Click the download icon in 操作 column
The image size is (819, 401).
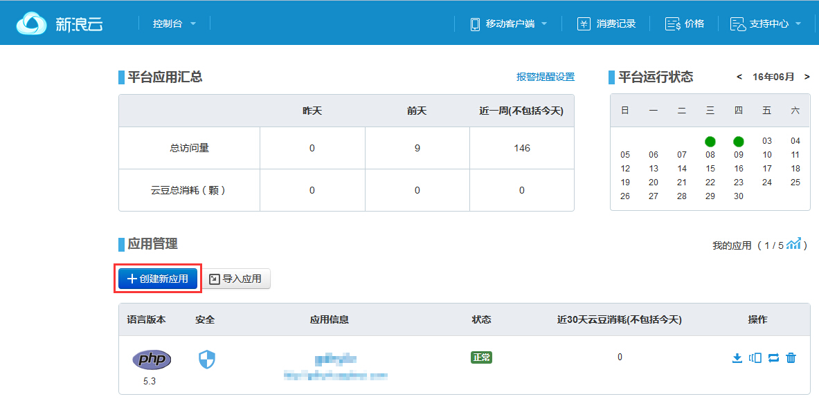tap(737, 357)
